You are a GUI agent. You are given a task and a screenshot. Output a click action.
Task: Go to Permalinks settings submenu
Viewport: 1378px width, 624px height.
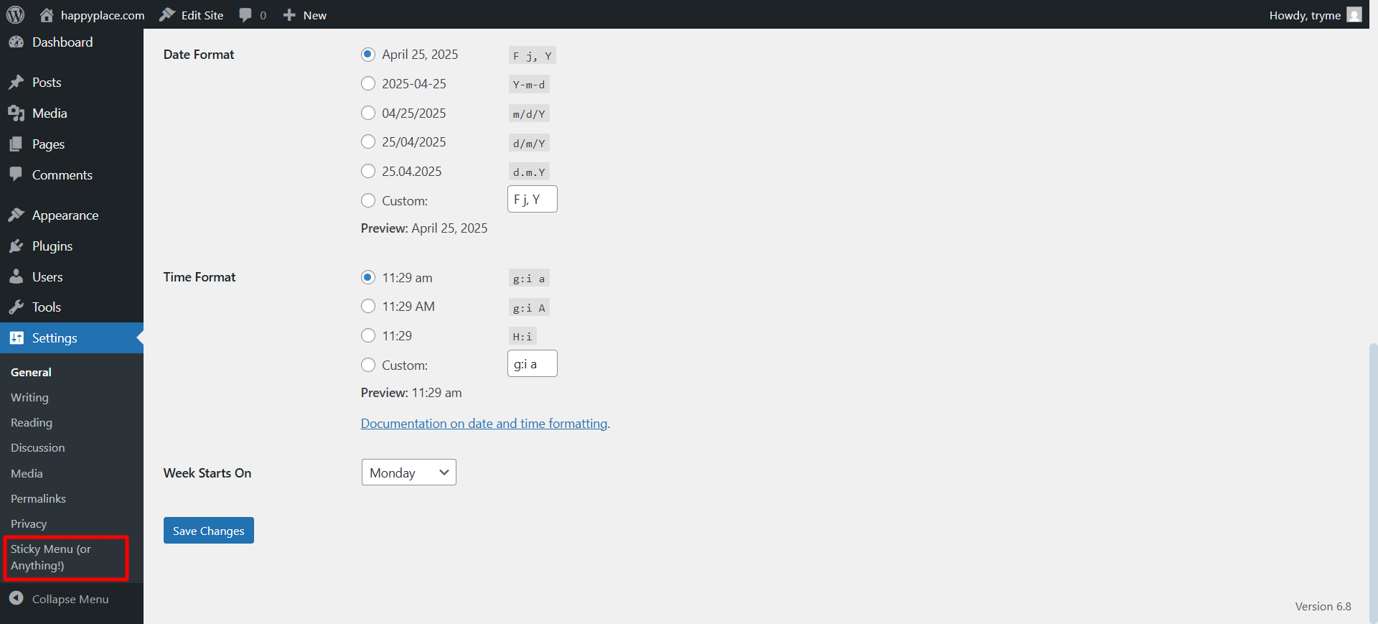(38, 498)
